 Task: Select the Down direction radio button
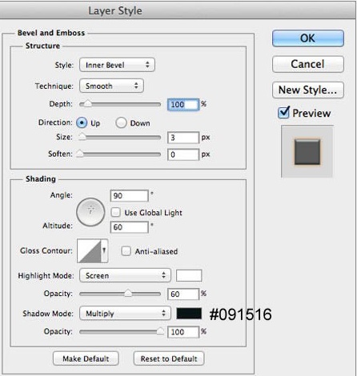[x=121, y=123]
